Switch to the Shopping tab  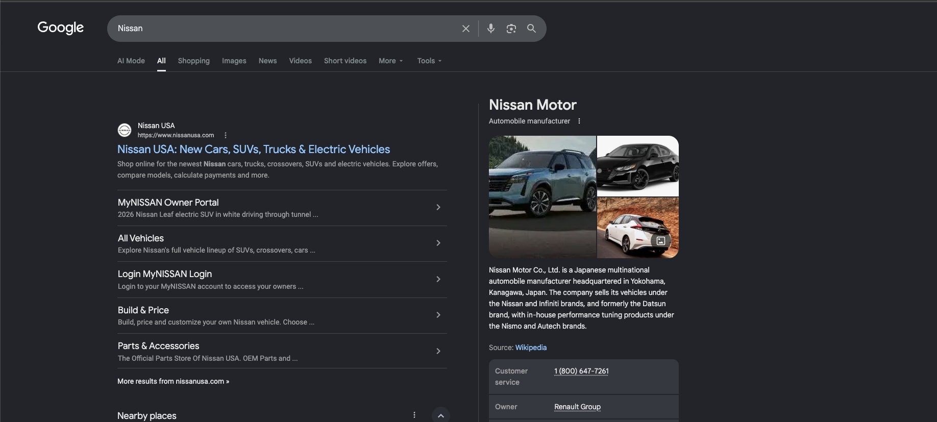(x=193, y=61)
